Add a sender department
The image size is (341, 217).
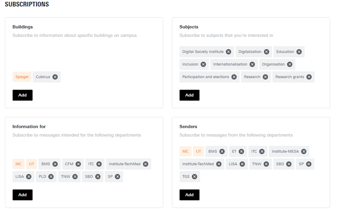189,195
